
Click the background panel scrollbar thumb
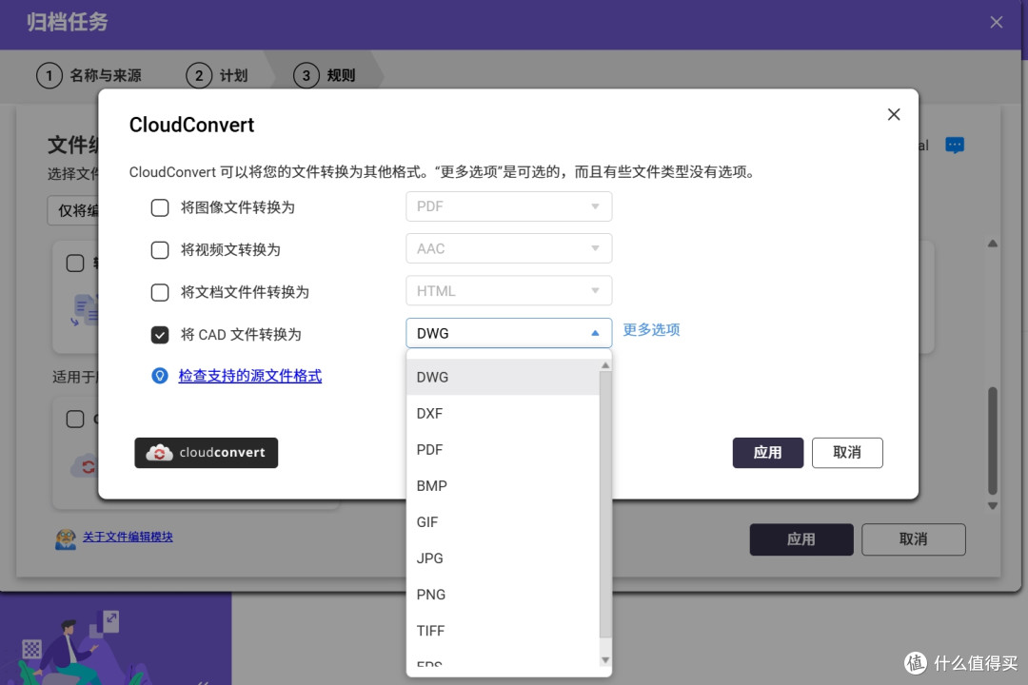[993, 440]
